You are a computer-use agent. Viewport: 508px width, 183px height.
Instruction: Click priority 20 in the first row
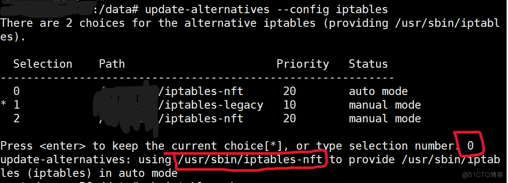289,91
